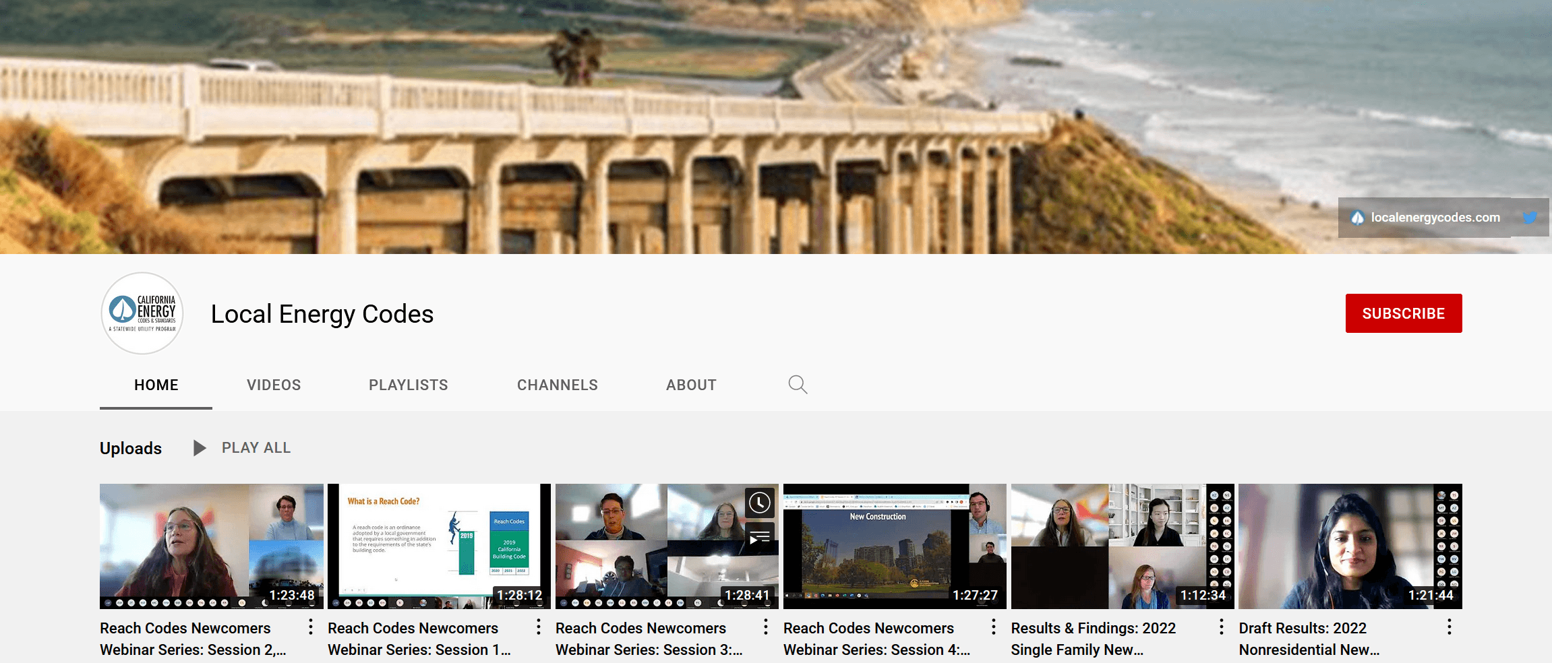The height and width of the screenshot is (663, 1552).
Task: Select the Home tab
Action: tap(156, 384)
